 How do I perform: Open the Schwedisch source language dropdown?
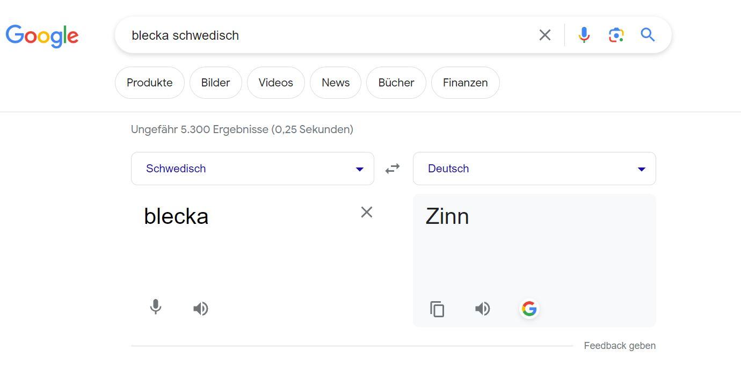tap(252, 169)
